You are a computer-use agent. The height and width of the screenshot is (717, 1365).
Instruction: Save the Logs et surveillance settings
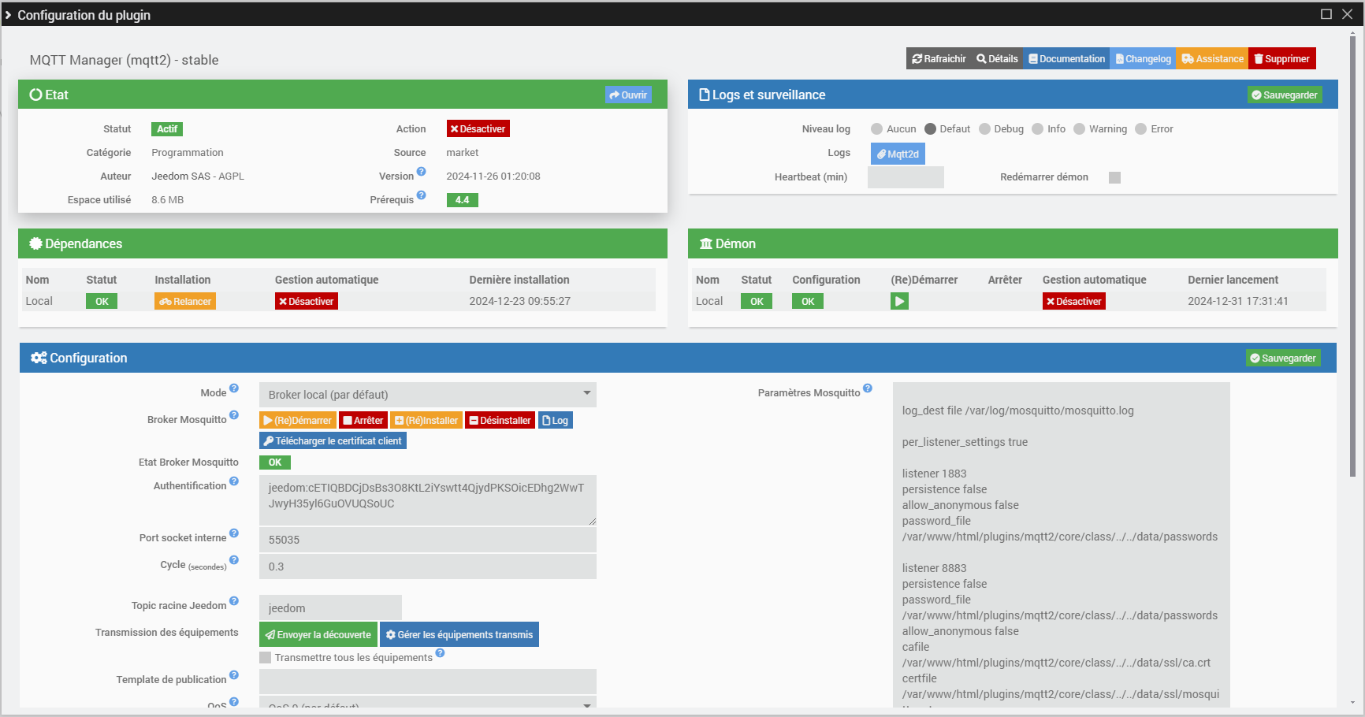click(1285, 95)
